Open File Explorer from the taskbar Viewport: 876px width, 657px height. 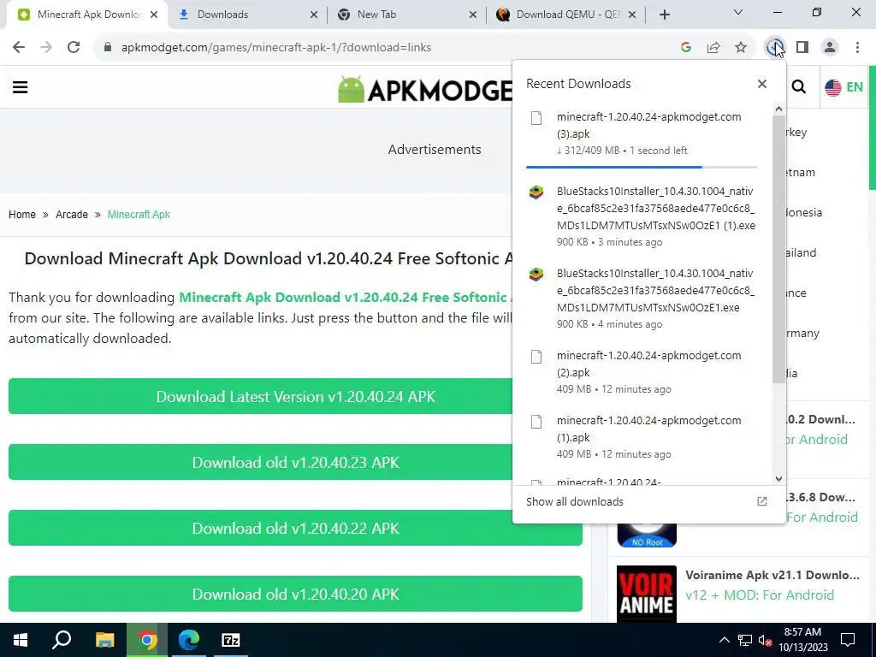[x=104, y=640]
